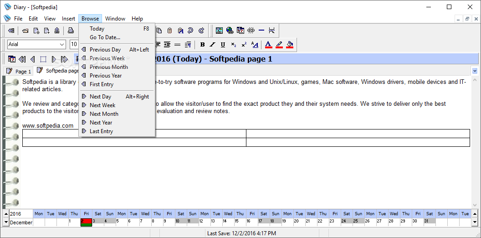Select Next Day menu item
This screenshot has width=481, height=238.
(117, 96)
